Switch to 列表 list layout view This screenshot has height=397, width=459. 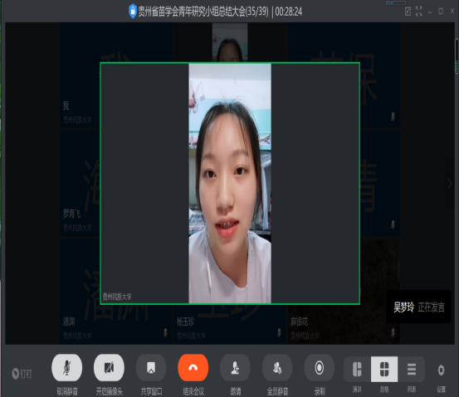pyautogui.click(x=412, y=369)
